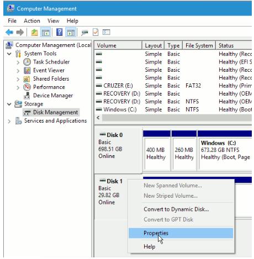Open the Action menu
Image resolution: width=254 pixels, height=259 pixels.
32,21
